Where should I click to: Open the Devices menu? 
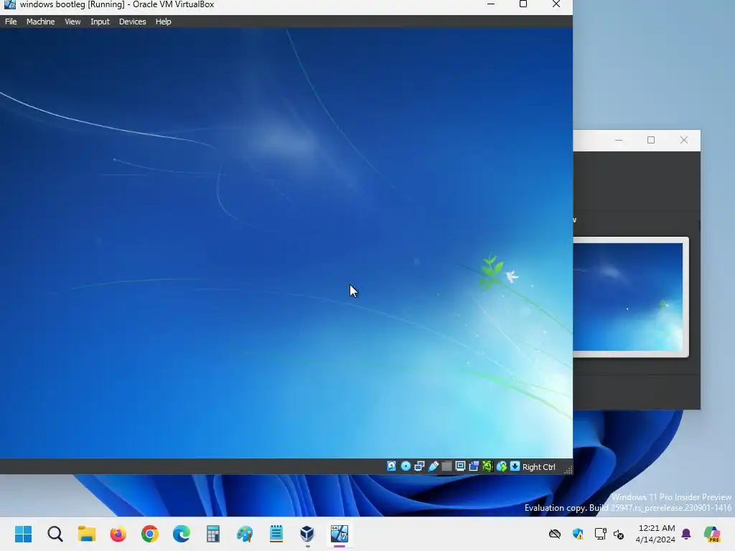pyautogui.click(x=132, y=22)
